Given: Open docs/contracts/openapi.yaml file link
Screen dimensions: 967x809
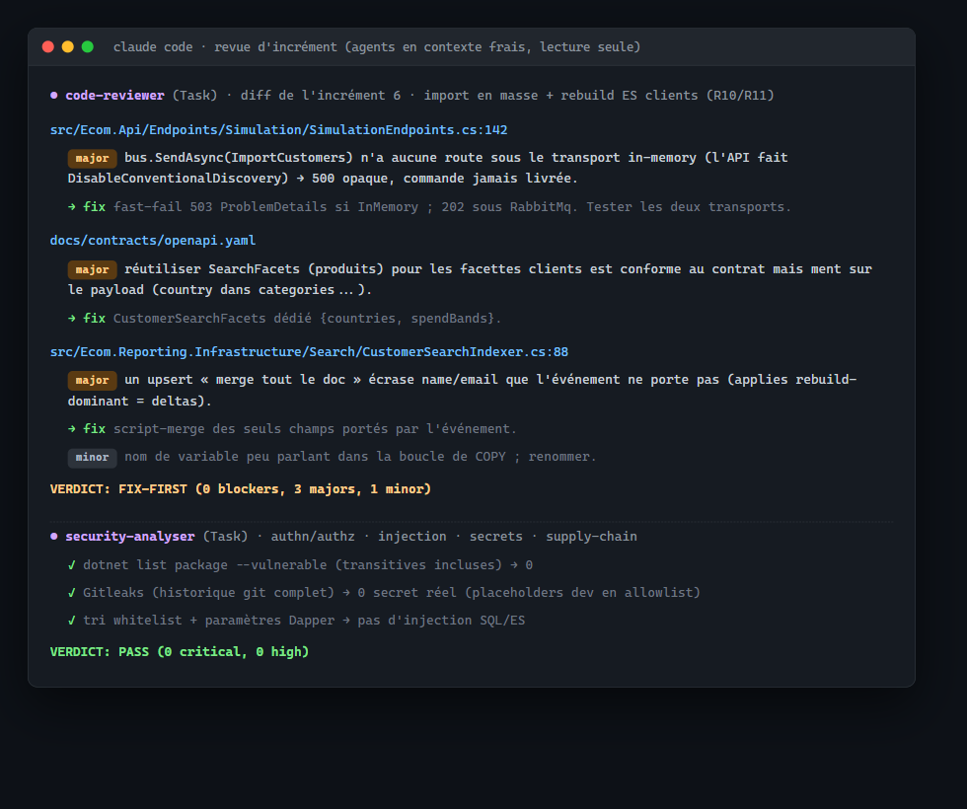Looking at the screenshot, I should [153, 240].
